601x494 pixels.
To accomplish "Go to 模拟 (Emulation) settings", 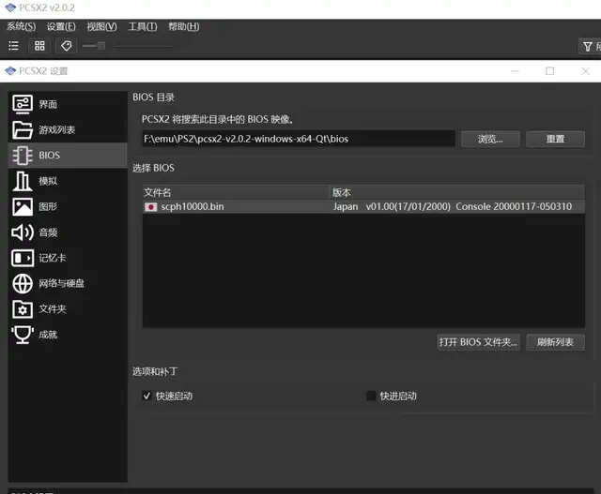I will pos(47,181).
